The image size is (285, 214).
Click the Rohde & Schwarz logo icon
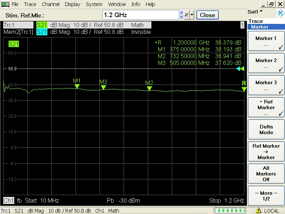[280, 13]
